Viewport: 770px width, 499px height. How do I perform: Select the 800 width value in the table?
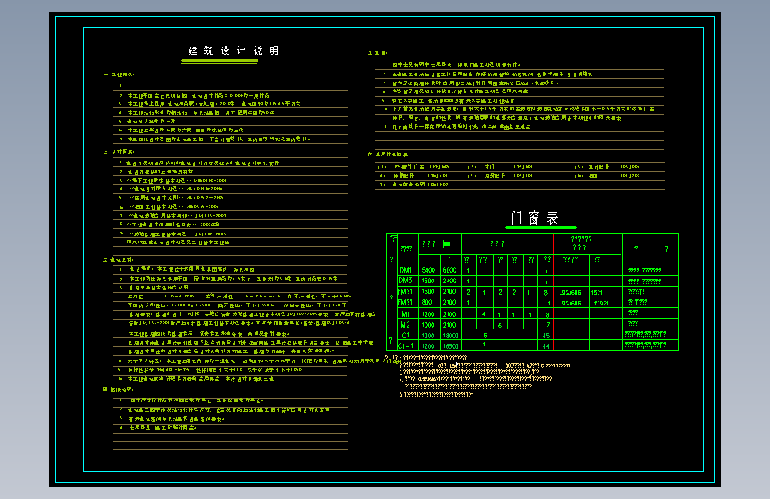click(x=426, y=303)
